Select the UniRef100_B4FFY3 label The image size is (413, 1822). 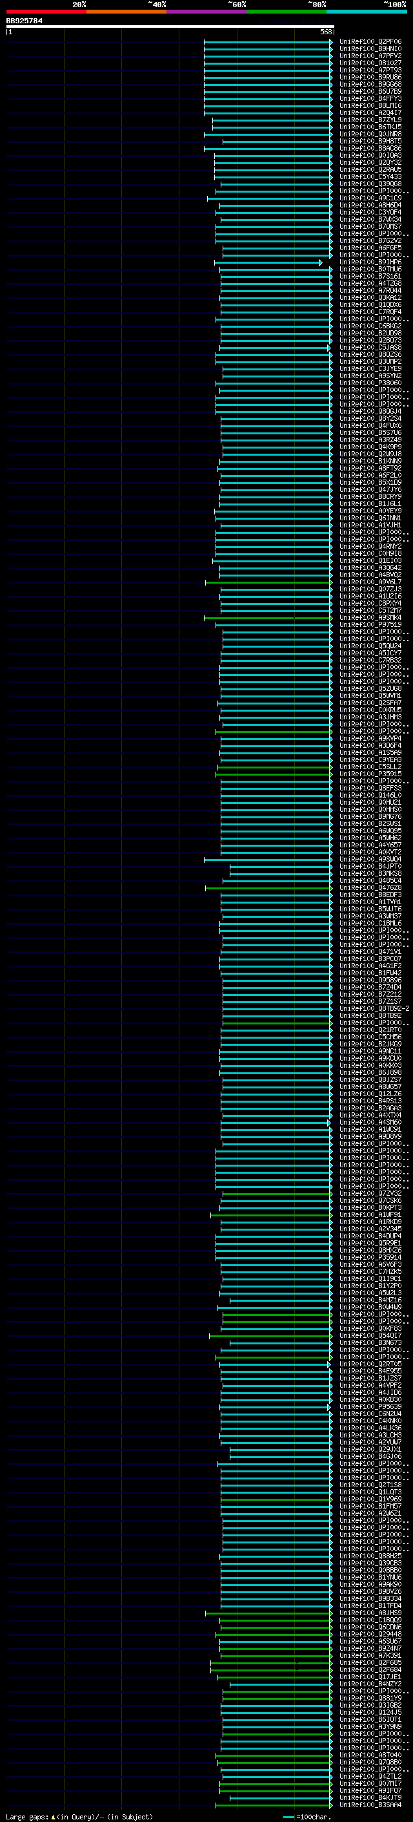pos(370,98)
